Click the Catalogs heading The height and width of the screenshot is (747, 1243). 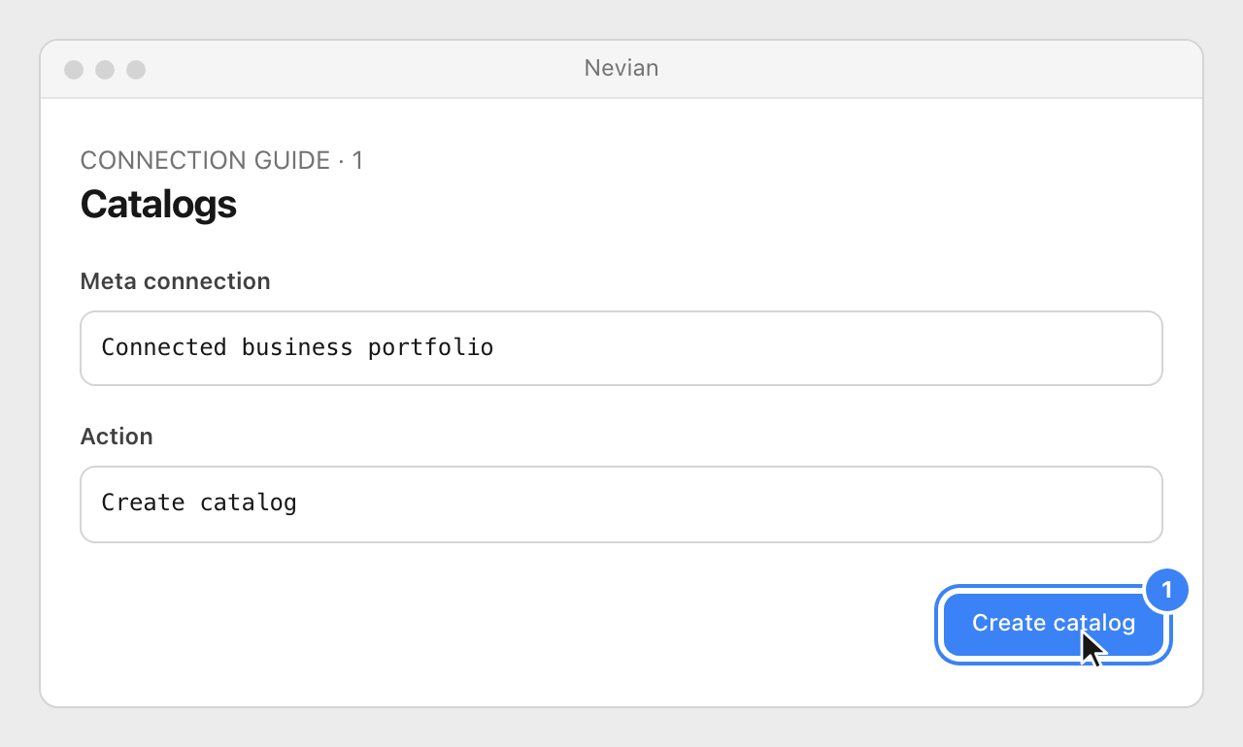(x=158, y=205)
